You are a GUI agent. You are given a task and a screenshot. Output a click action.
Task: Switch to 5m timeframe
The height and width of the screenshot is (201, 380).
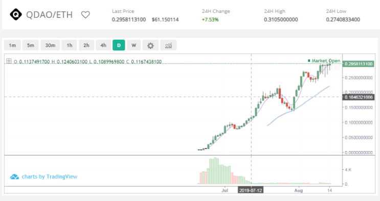point(31,45)
